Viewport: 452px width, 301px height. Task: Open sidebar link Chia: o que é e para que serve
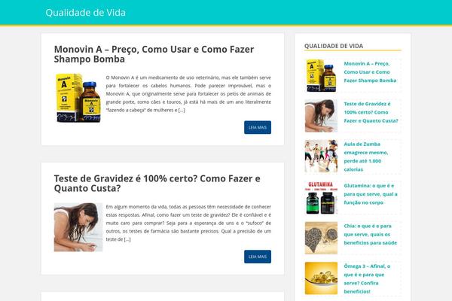[x=370, y=235]
